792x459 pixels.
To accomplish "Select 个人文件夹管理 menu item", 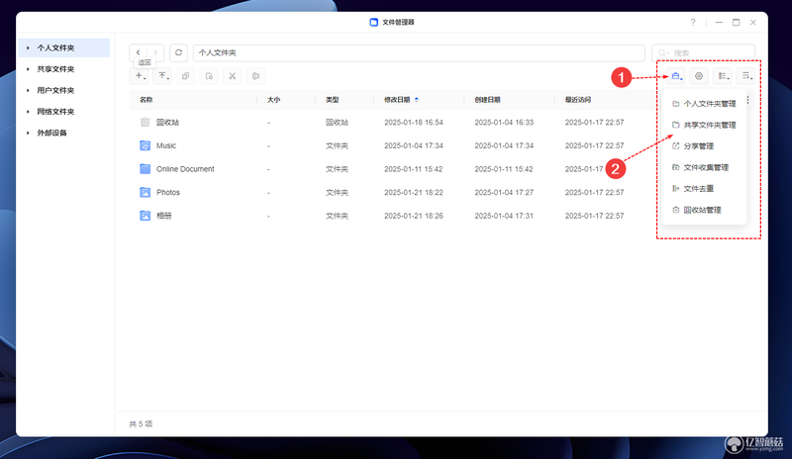I will (x=704, y=104).
